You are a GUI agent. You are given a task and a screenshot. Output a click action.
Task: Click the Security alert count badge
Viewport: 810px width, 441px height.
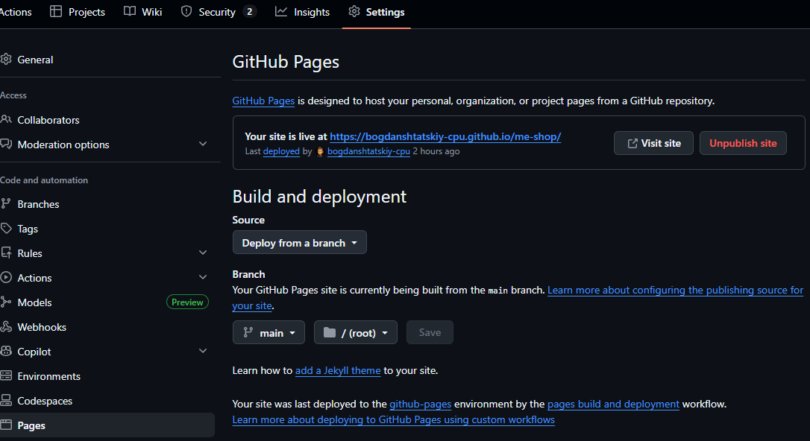(250, 12)
